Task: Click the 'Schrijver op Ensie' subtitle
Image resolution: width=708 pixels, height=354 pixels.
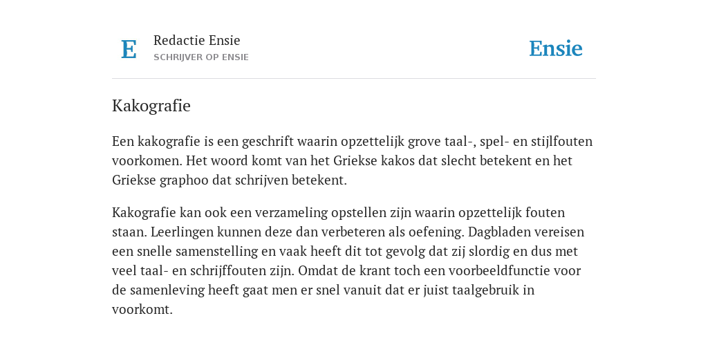Action: [x=201, y=57]
